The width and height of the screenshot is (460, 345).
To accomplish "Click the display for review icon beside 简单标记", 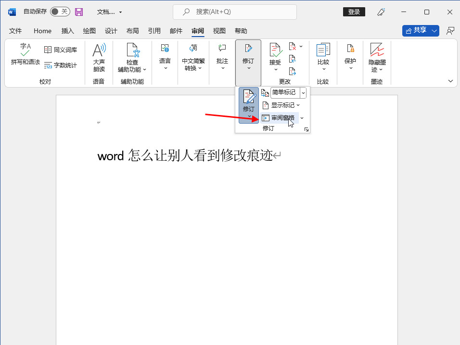I will tap(265, 93).
